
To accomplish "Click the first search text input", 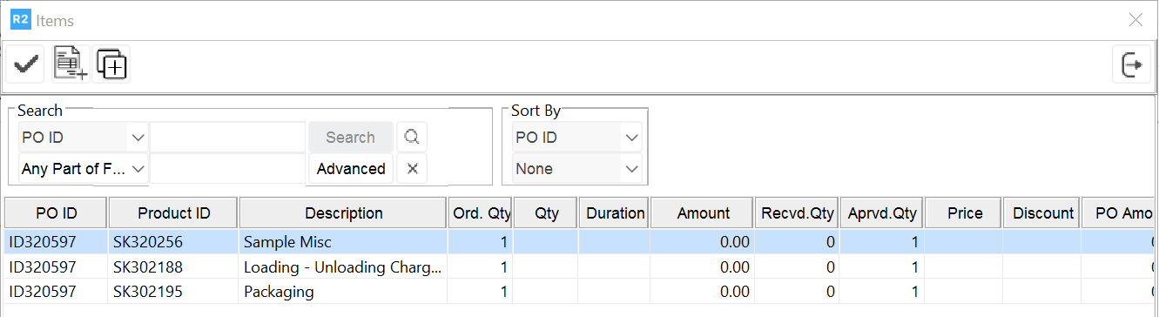I will 228,137.
